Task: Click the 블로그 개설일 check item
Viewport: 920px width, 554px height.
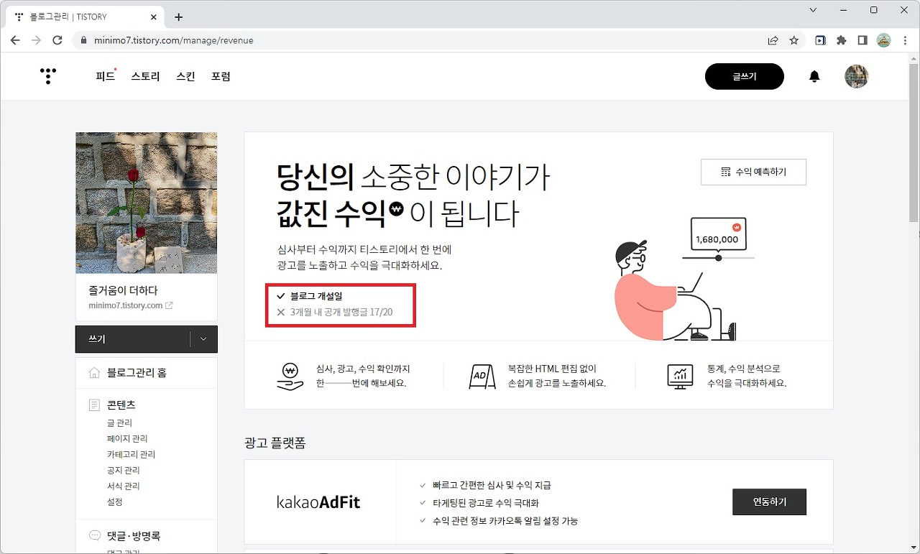Action: pos(309,295)
